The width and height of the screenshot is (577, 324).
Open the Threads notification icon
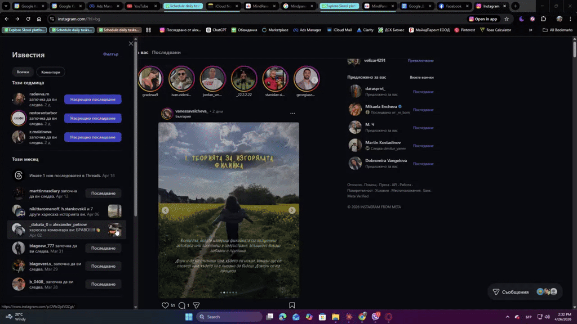(19, 175)
